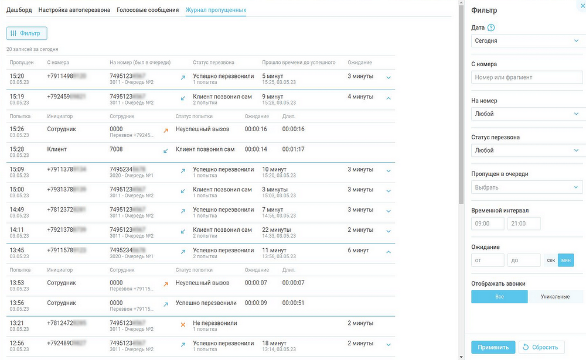Viewport: 586px width, 360px height.
Task: Open the Настройка автоперезвона tab
Action: (x=74, y=10)
